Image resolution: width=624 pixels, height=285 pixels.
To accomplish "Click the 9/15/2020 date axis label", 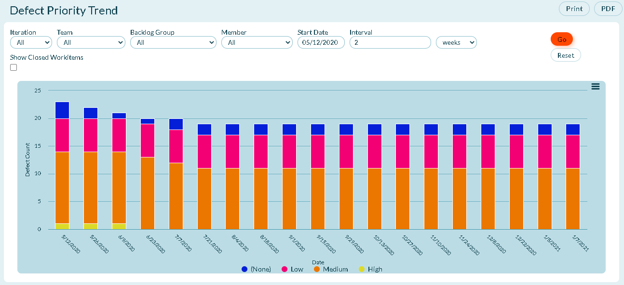I will 326,244.
